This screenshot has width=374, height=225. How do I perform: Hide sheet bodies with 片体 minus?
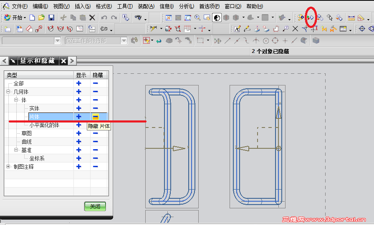(96, 117)
